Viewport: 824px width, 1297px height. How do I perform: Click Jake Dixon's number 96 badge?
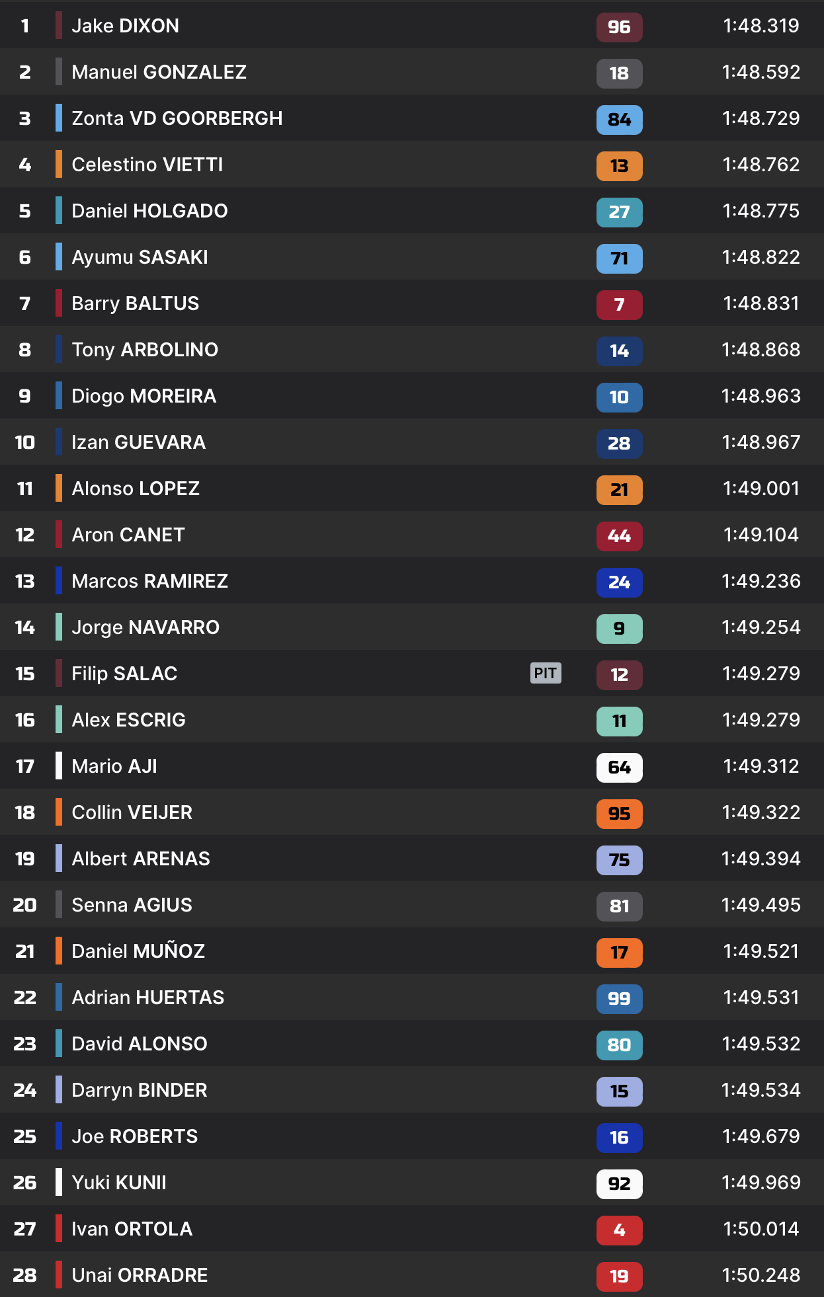point(619,27)
